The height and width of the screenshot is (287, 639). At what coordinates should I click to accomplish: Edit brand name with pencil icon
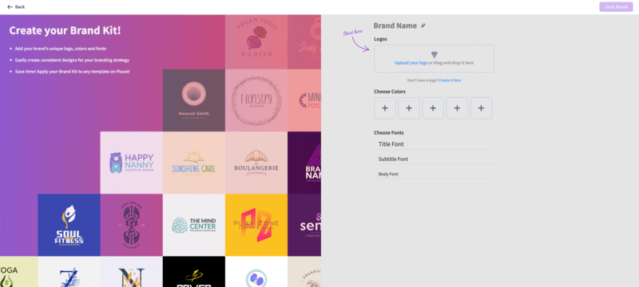point(423,26)
